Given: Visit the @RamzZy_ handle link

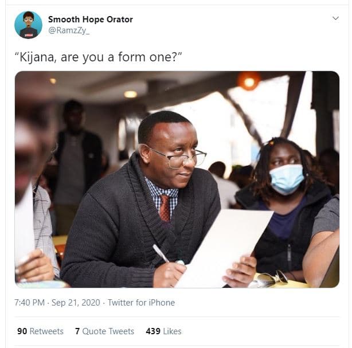Looking at the screenshot, I should (69, 30).
